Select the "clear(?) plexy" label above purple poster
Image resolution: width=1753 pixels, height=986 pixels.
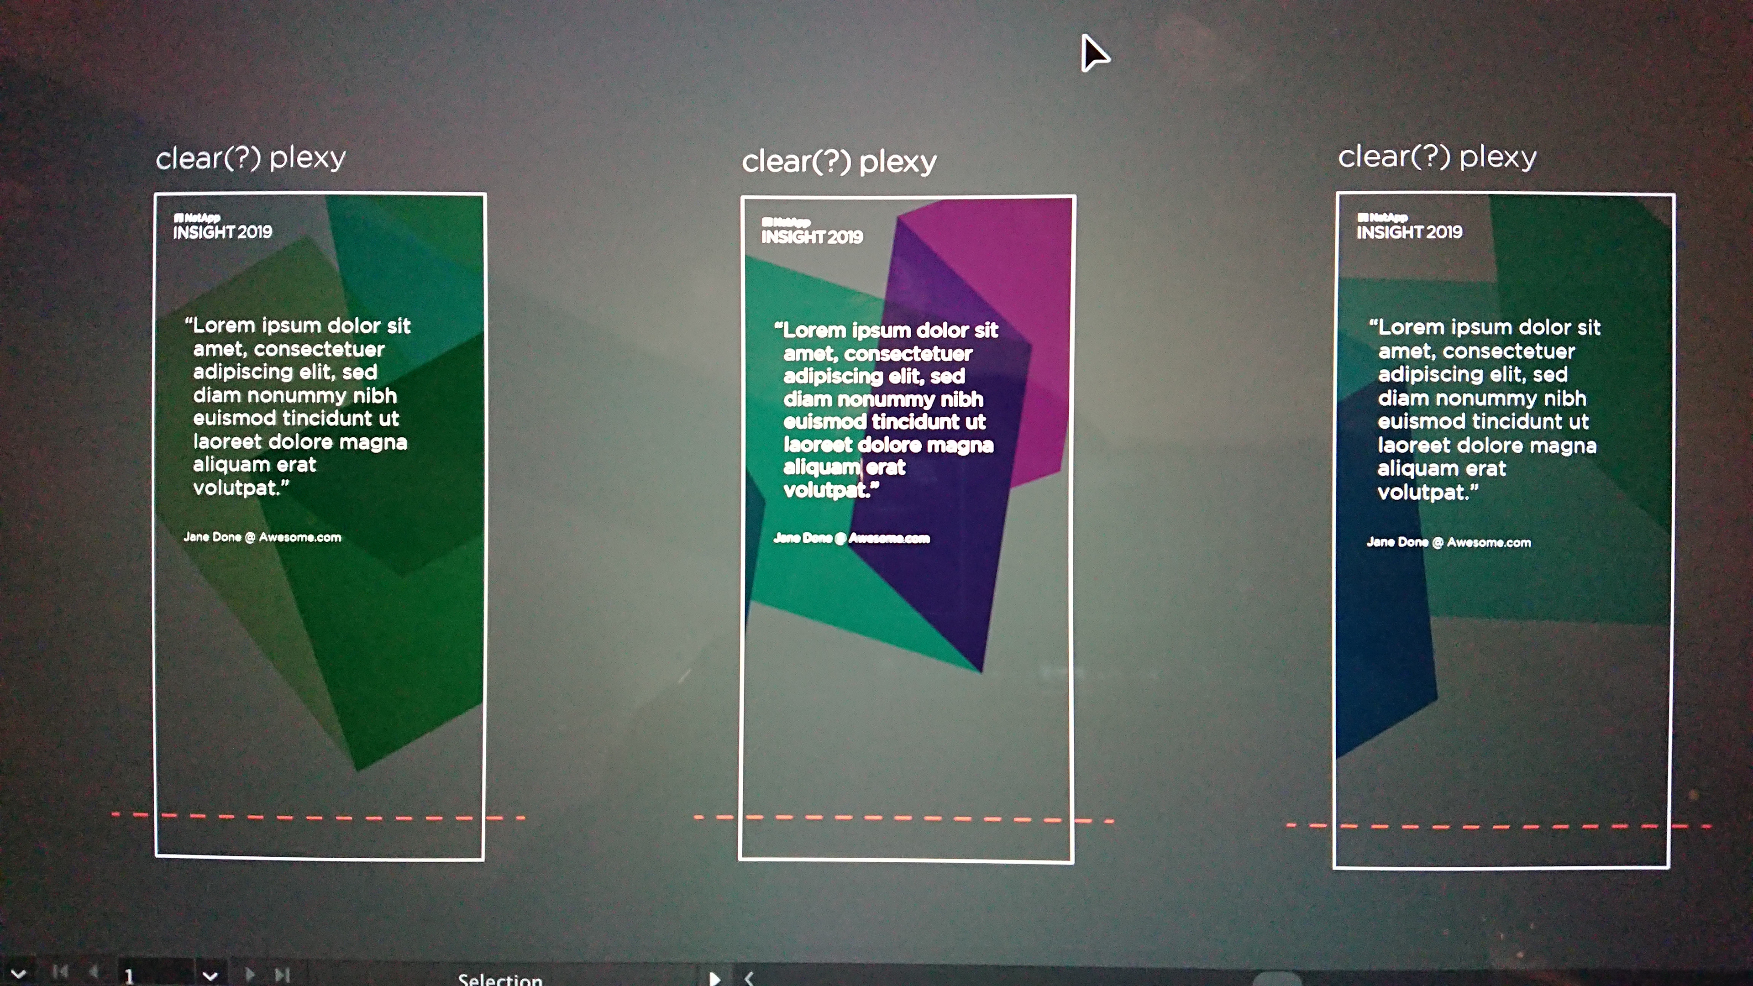[839, 162]
